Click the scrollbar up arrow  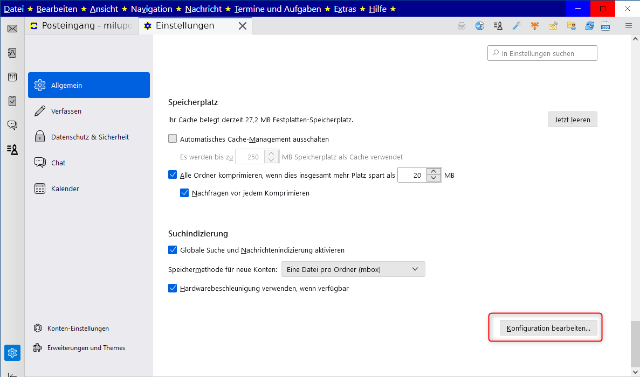[635, 39]
